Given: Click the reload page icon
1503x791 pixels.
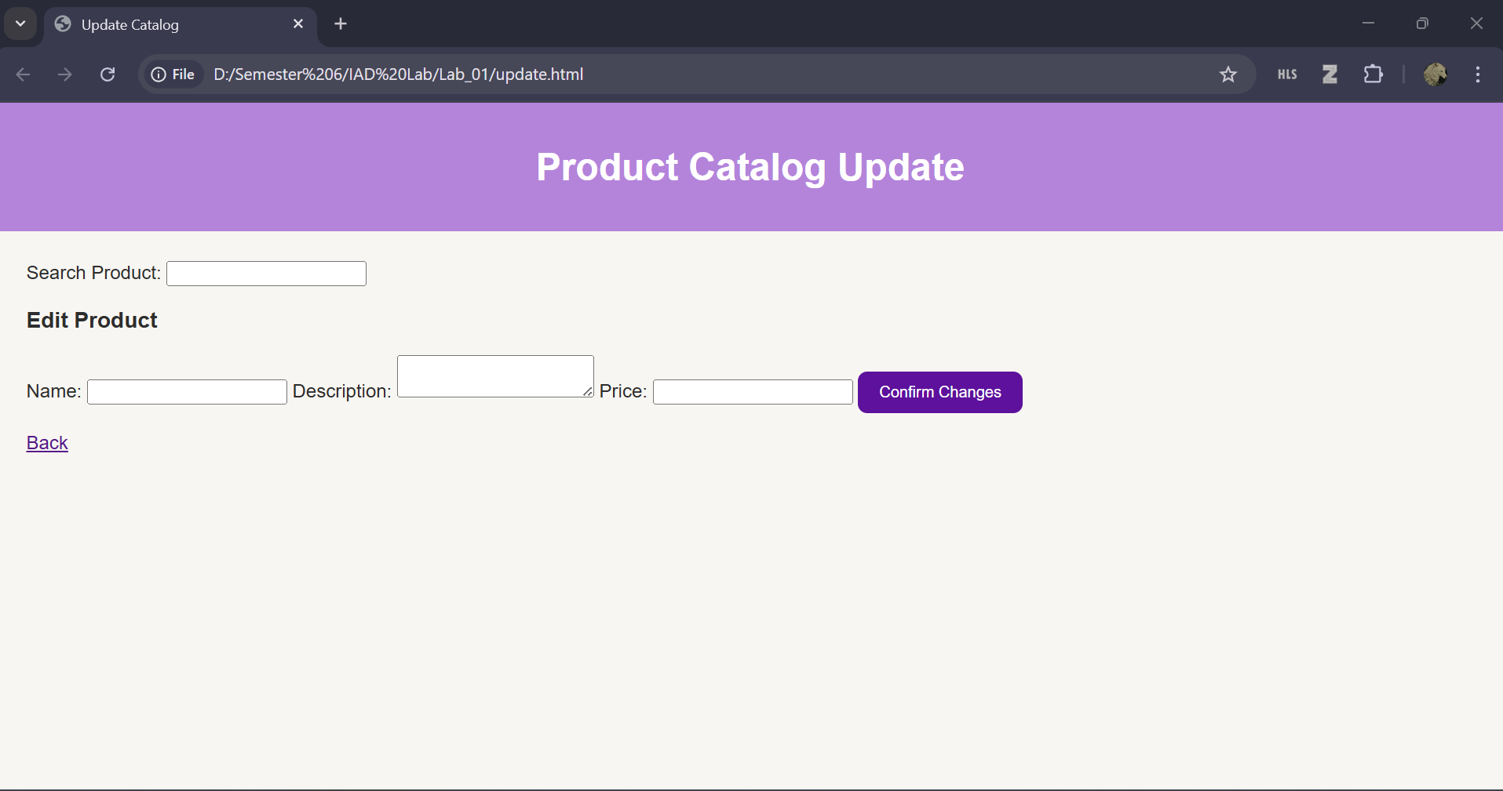Looking at the screenshot, I should (108, 74).
